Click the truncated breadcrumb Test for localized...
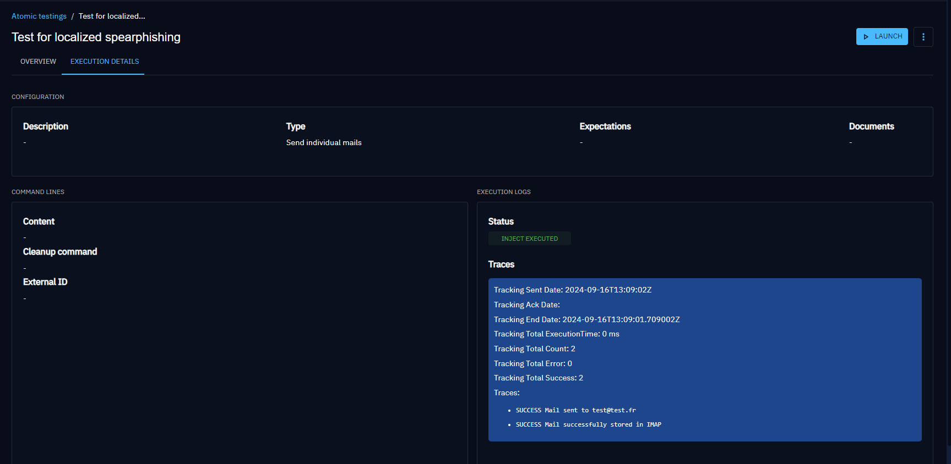 (x=112, y=16)
